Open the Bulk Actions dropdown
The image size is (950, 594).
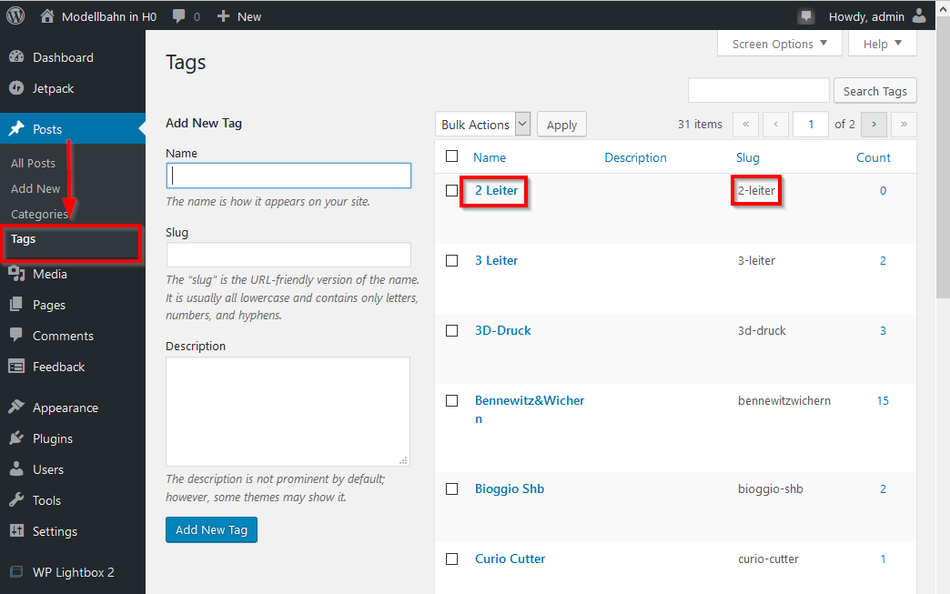pyautogui.click(x=483, y=124)
